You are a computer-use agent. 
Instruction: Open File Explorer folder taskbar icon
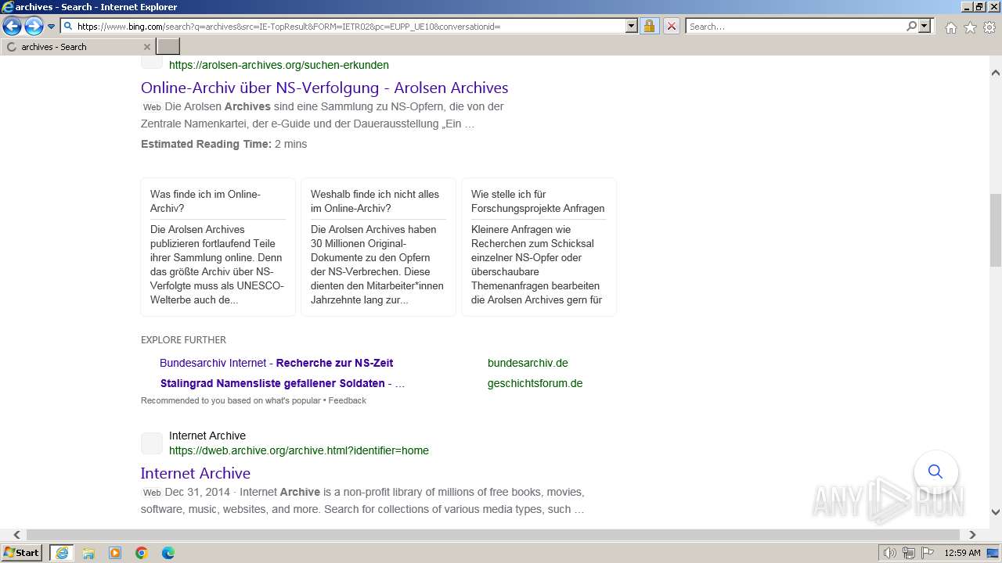pyautogui.click(x=88, y=553)
